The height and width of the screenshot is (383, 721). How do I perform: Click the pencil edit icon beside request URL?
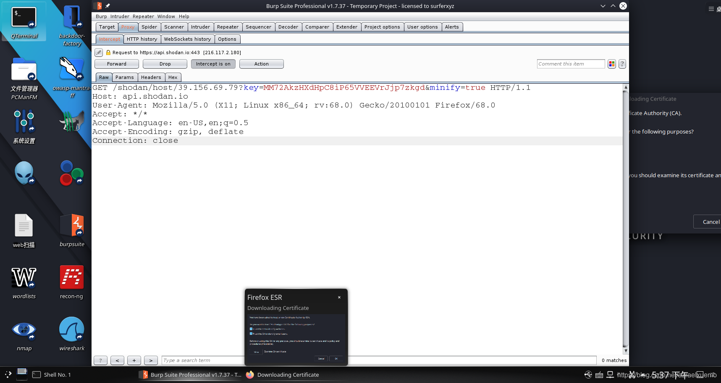(99, 52)
